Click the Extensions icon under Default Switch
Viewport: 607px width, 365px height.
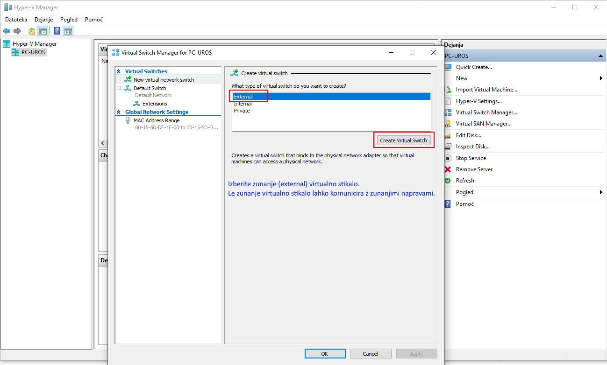[136, 104]
